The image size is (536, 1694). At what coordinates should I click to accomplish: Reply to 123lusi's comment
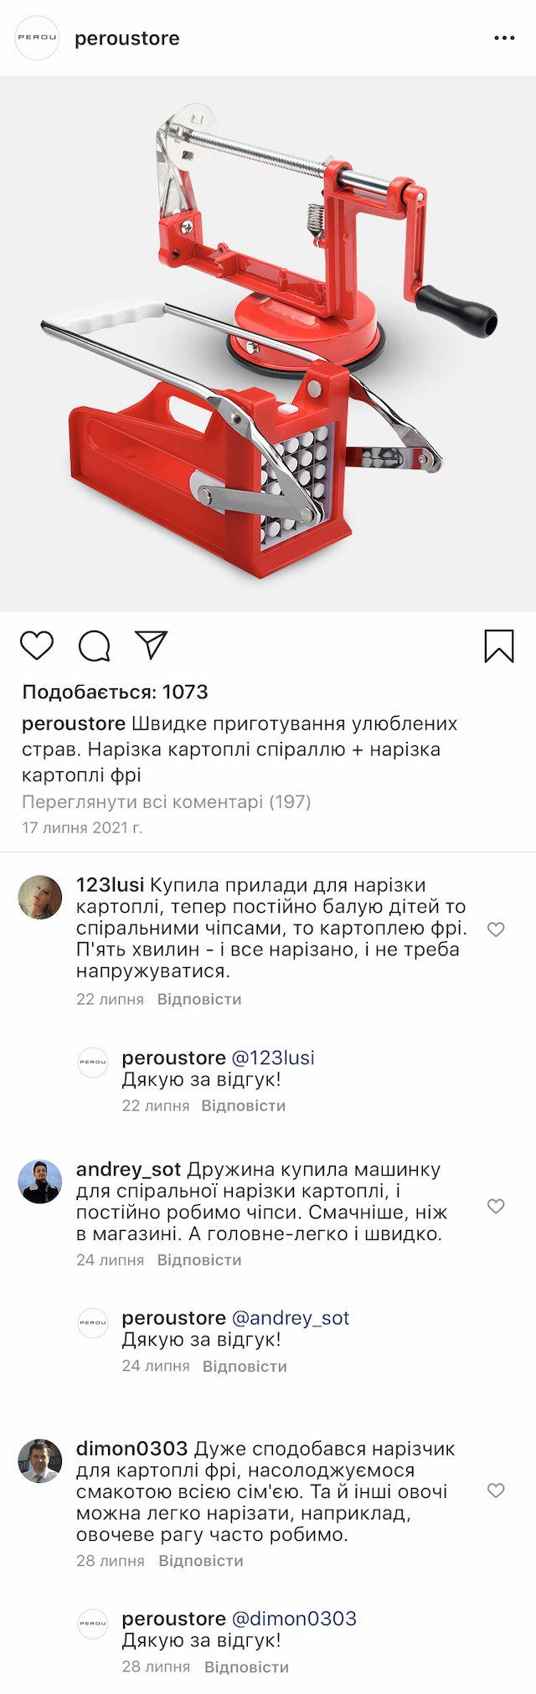coord(199,999)
